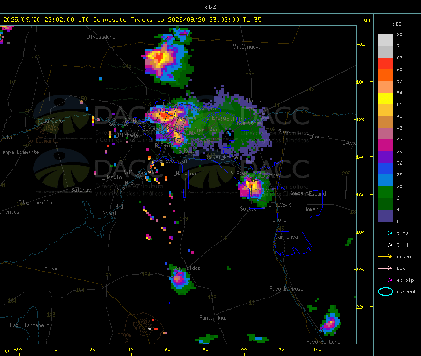The height and width of the screenshot is (356, 421).
Task: Click the 'eburn' legend label
Action: [x=404, y=257]
